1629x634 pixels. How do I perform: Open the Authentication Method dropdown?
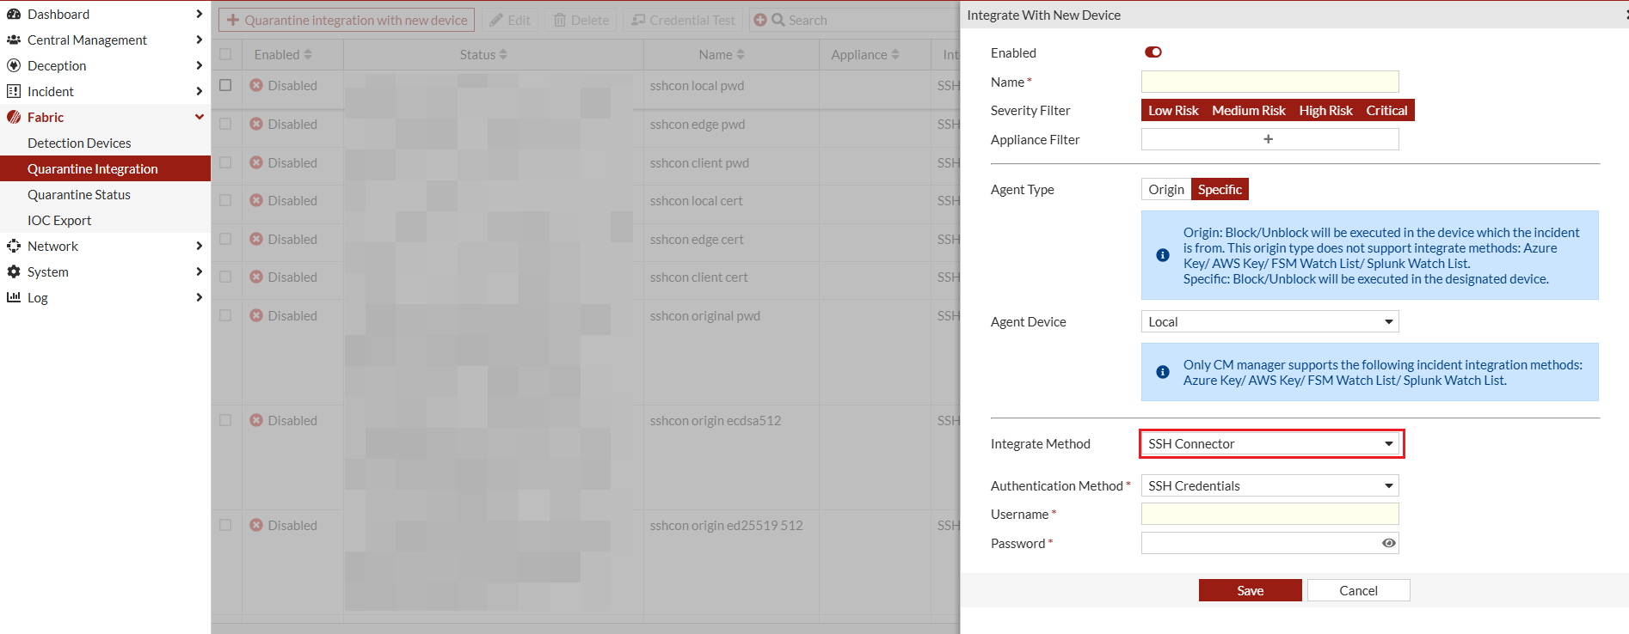point(1270,486)
